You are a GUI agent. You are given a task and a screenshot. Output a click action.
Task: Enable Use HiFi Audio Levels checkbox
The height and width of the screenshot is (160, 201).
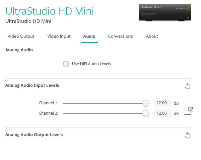(66, 64)
